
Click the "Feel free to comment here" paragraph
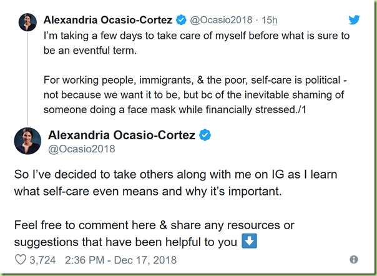(x=154, y=234)
